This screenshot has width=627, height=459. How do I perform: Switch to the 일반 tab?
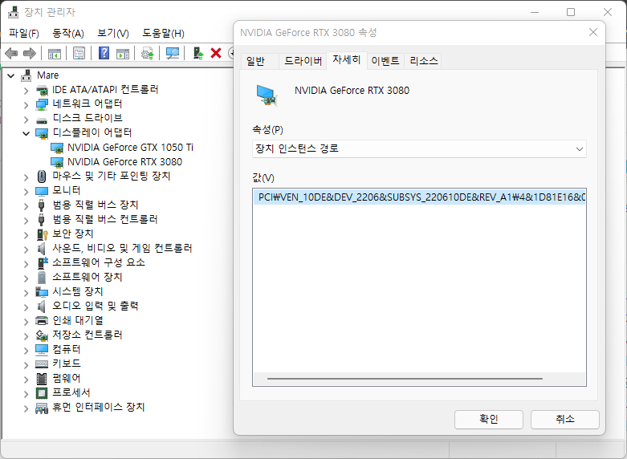pyautogui.click(x=260, y=61)
